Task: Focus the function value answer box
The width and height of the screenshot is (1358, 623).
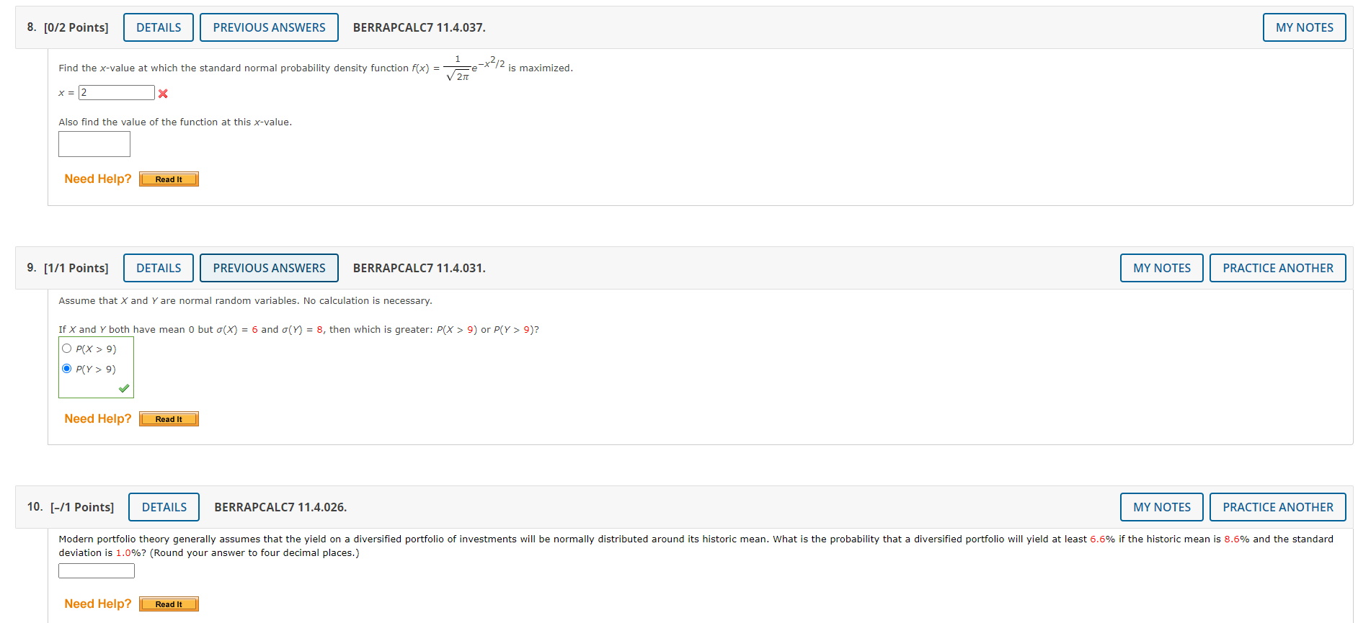Action: click(94, 144)
